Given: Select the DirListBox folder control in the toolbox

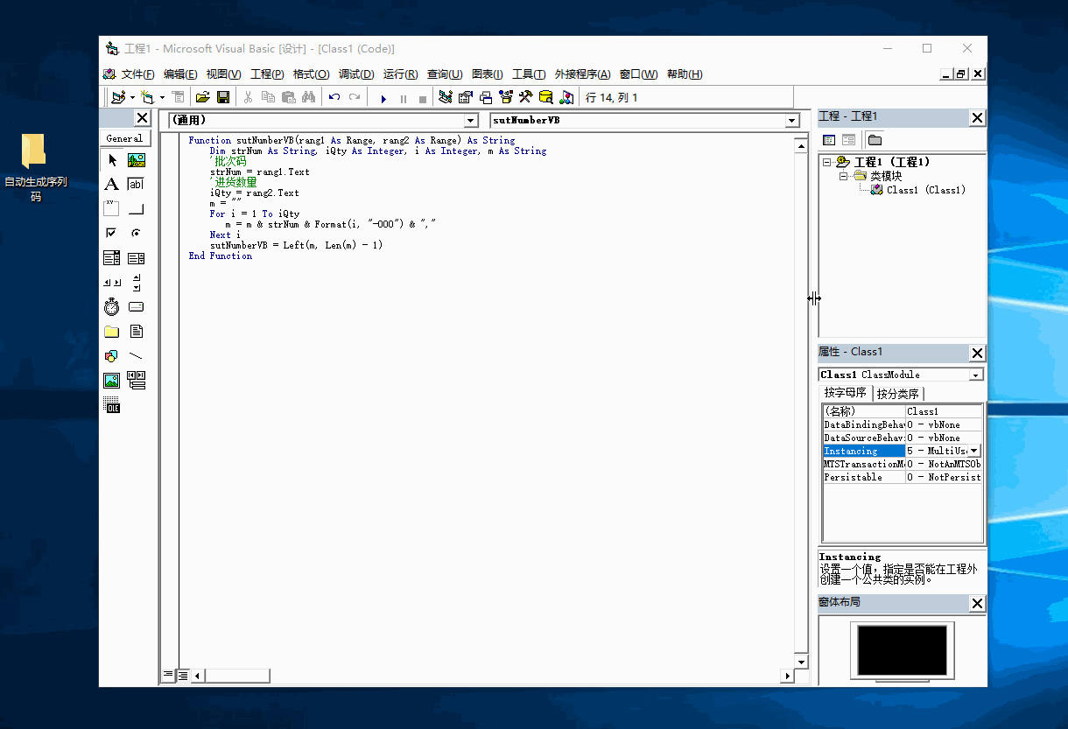Looking at the screenshot, I should 112,331.
